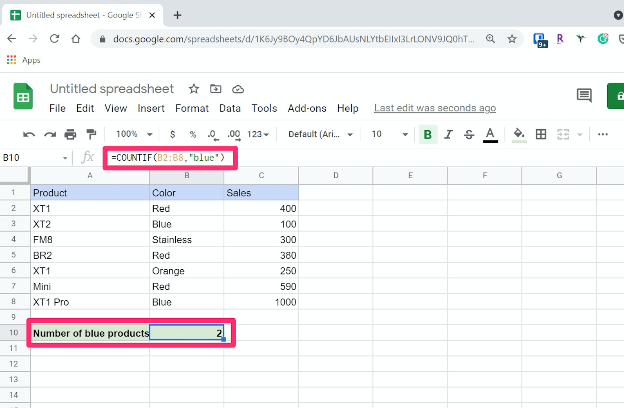Expand merge cells options arrow
The width and height of the screenshot is (624, 408).
579,134
